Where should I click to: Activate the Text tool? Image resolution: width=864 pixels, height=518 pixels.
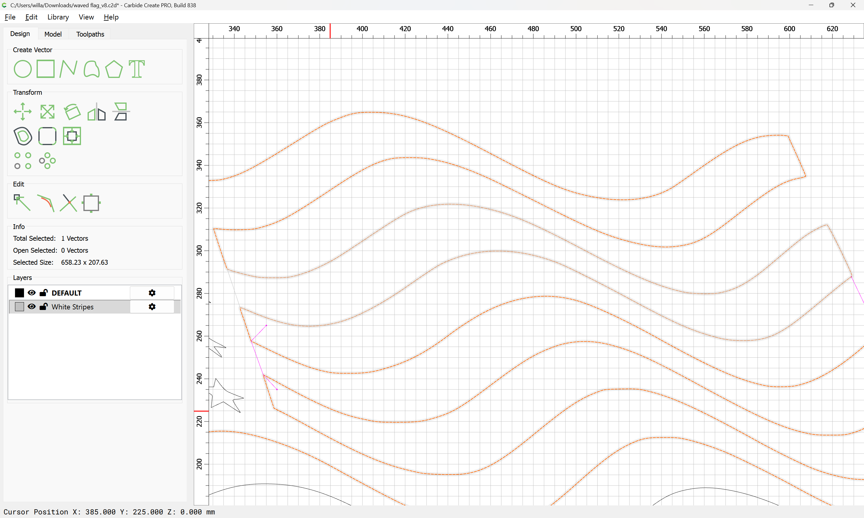coord(136,69)
